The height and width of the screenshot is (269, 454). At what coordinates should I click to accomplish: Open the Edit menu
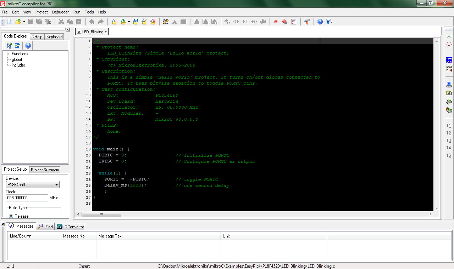[15, 12]
